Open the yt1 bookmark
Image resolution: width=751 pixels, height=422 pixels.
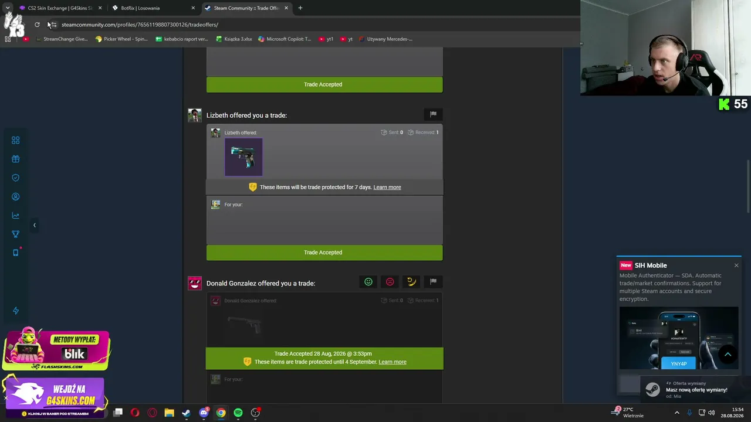[326, 39]
